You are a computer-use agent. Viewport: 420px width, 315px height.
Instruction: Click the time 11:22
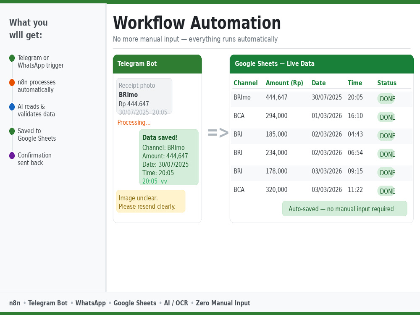coord(355,190)
